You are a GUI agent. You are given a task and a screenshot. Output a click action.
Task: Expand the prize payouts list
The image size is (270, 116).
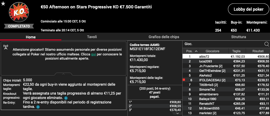click(178, 113)
